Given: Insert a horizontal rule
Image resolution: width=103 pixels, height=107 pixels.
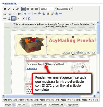Looking at the screenshot, I should click(x=5, y=19).
